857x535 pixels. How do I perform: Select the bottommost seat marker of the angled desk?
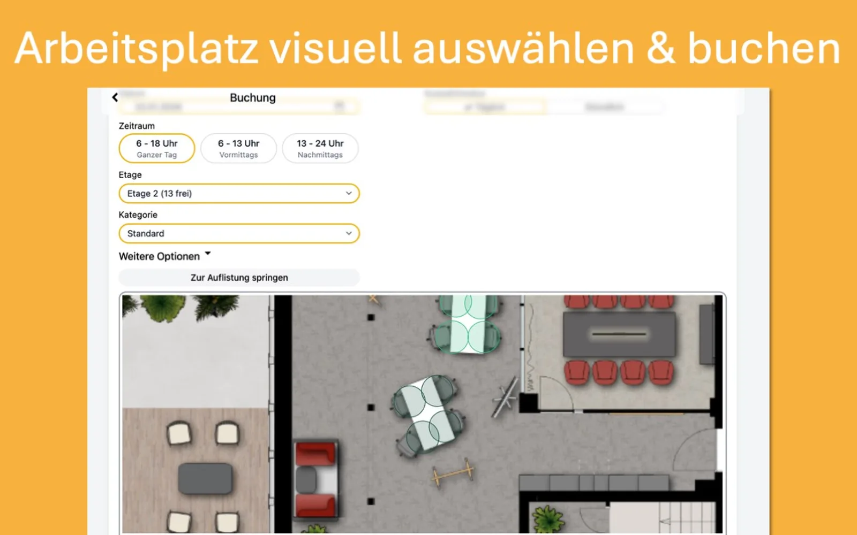pos(423,437)
